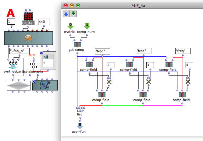
Task: Click the number box containing 3
Action: tap(150, 65)
